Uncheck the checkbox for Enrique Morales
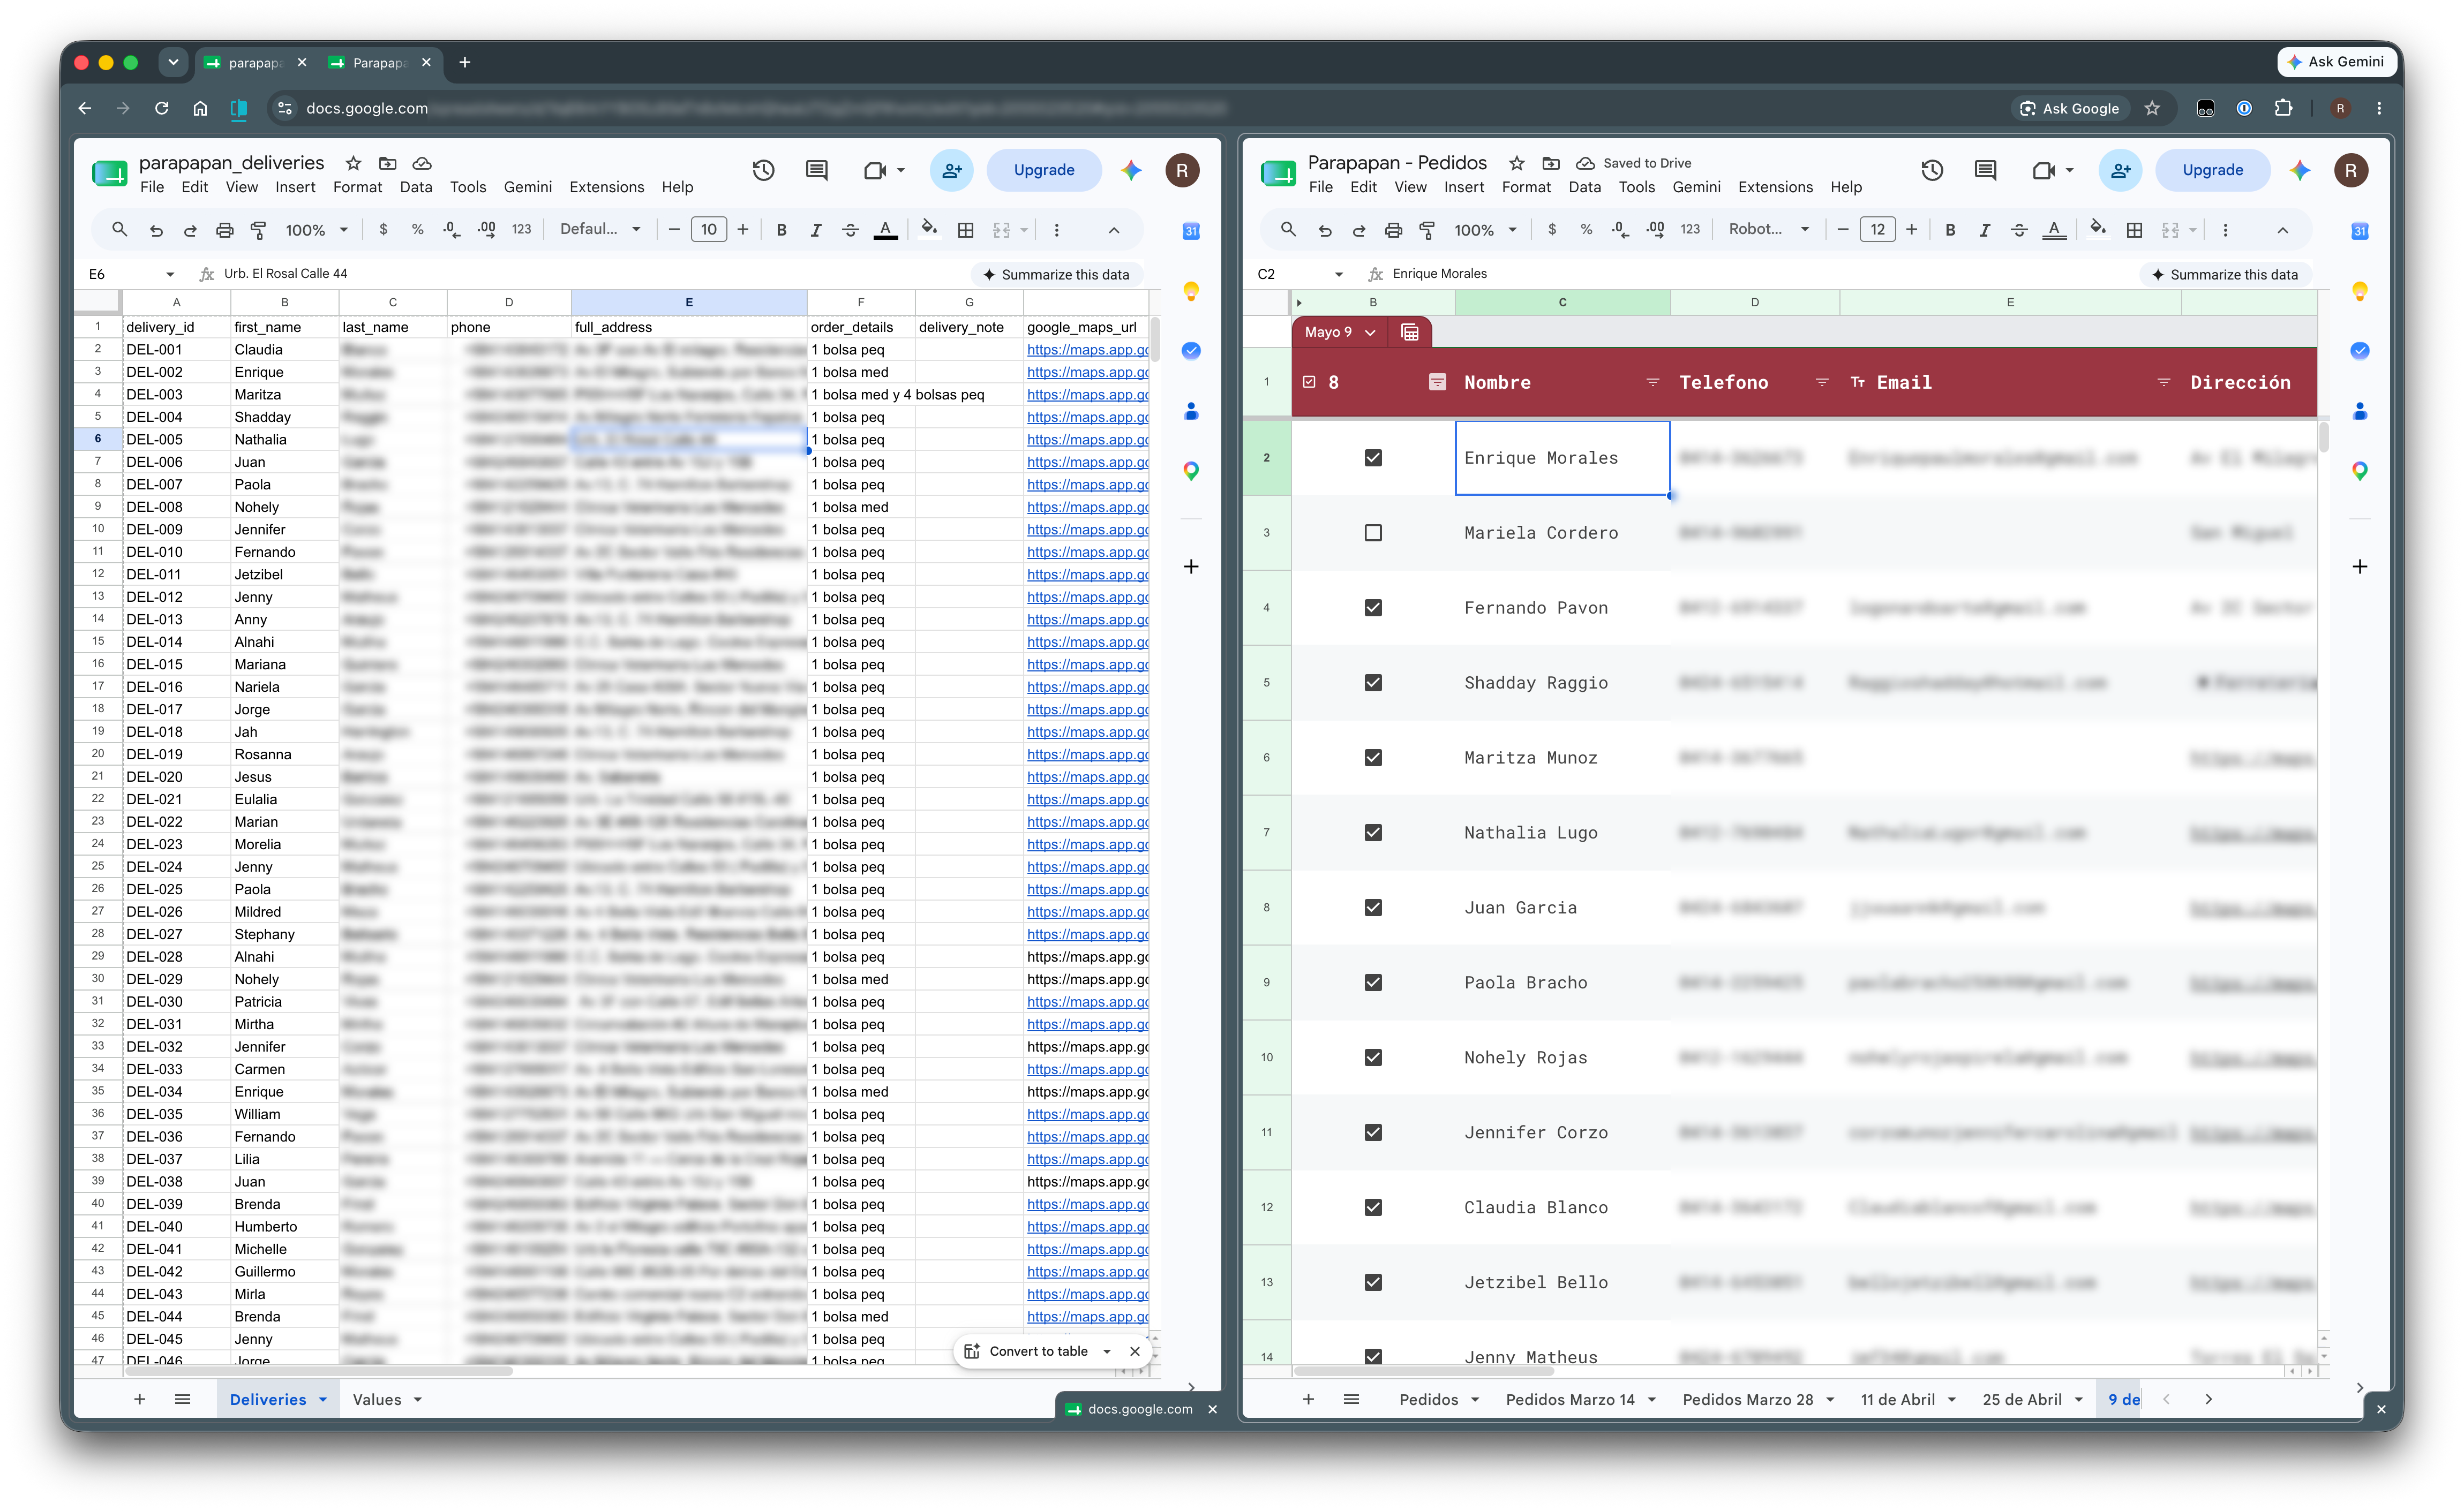This screenshot has width=2464, height=1511. tap(1373, 458)
